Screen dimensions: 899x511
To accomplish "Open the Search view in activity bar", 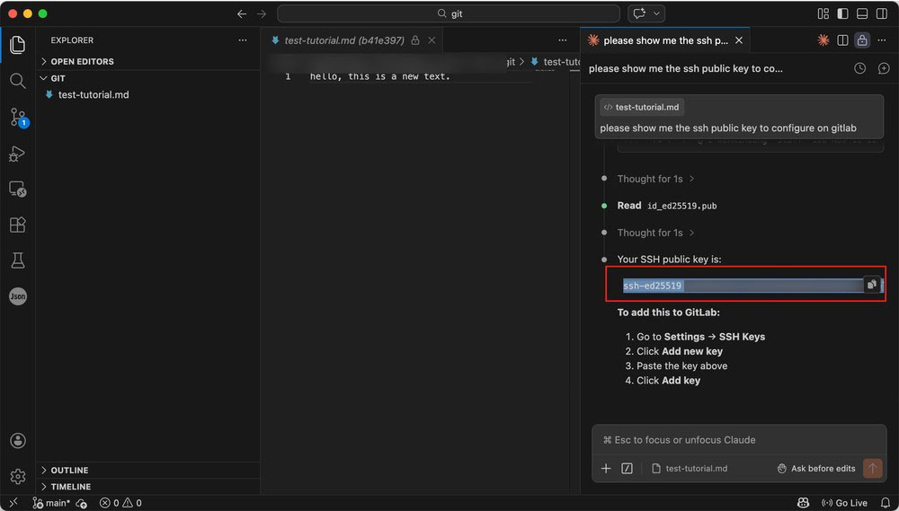I will [17, 81].
